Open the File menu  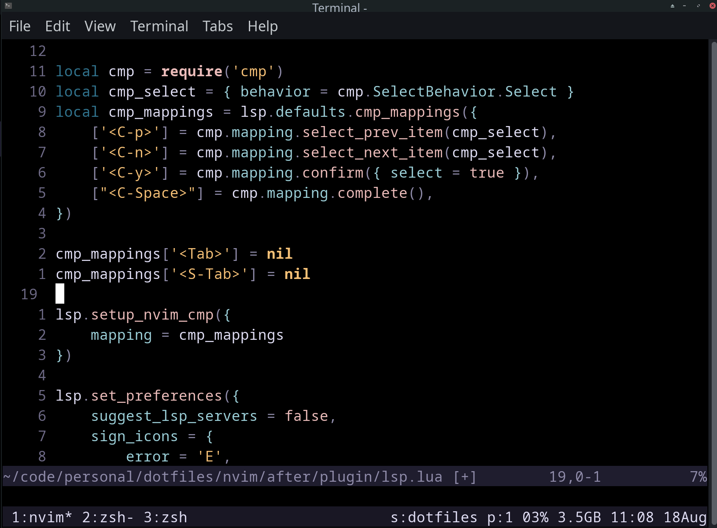pyautogui.click(x=20, y=26)
